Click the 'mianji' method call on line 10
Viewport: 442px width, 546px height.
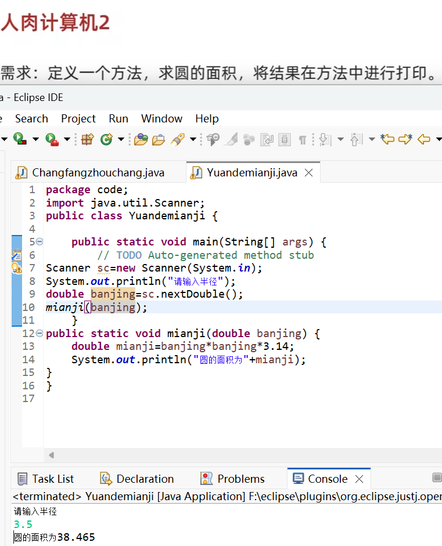click(x=65, y=307)
